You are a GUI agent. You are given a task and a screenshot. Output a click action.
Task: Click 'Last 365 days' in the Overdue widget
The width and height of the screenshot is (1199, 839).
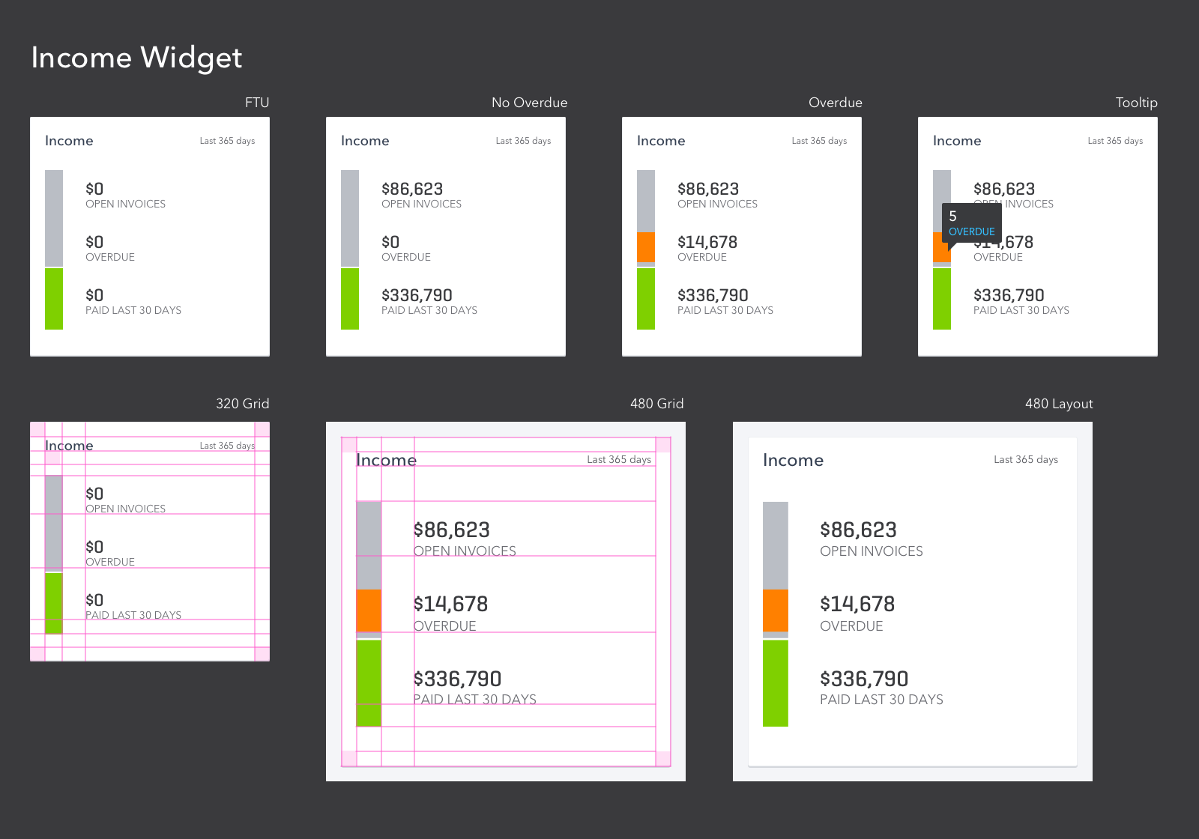click(x=819, y=141)
